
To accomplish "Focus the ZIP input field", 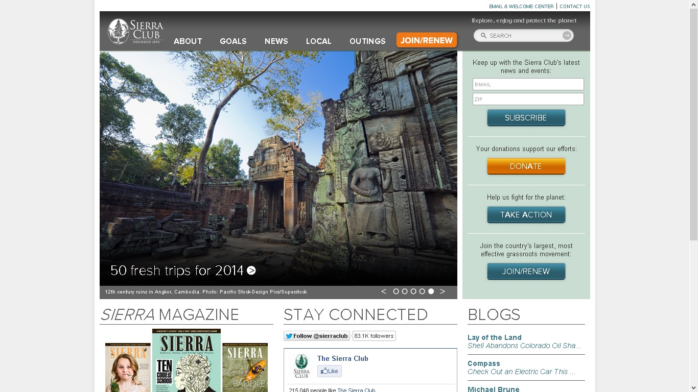I will [528, 99].
